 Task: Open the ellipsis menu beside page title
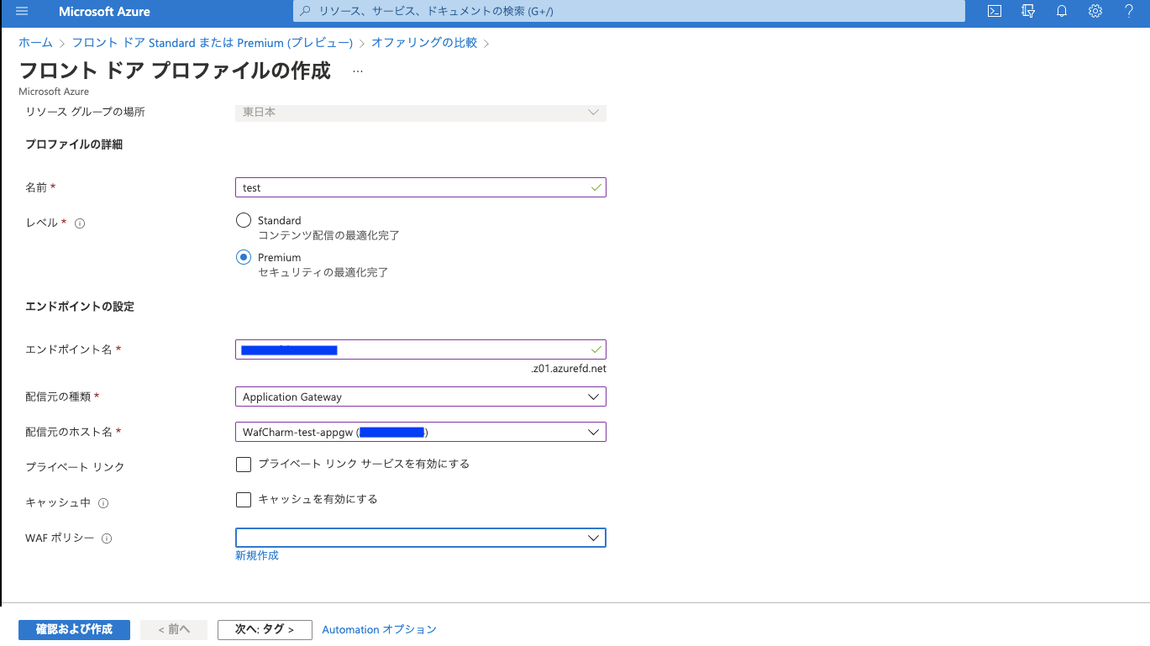358,71
